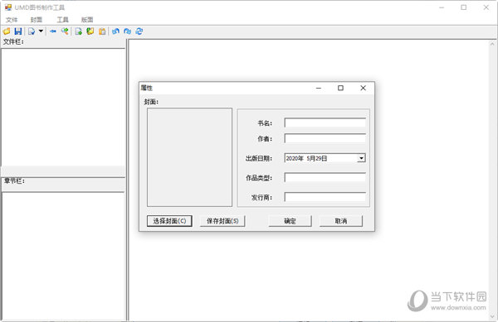Click the document with checkmark toolbar icon
Viewport: 498px width, 322px height.
pos(32,31)
